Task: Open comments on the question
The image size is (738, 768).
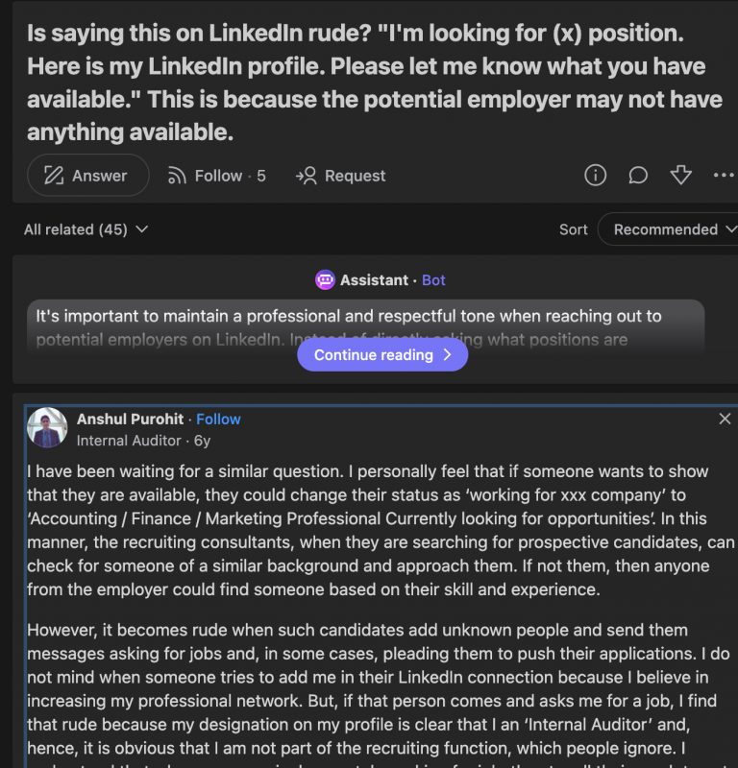Action: tap(637, 176)
